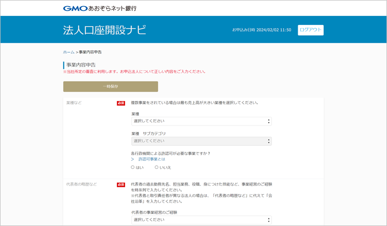387x226 pixels.
Task: Click the arrow before 許認可事業とは
Action: point(133,159)
